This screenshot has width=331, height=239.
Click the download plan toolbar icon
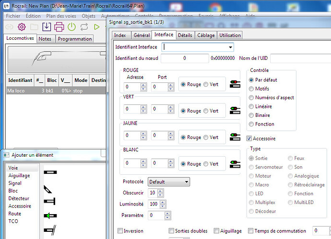pos(47,27)
